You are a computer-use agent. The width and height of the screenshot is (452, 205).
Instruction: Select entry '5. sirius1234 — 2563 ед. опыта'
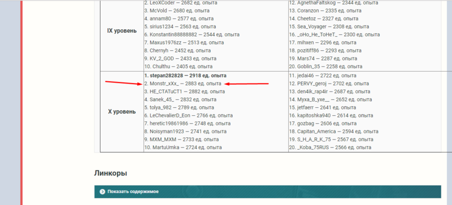pos(180,27)
